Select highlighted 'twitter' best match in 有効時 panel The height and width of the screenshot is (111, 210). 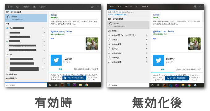(26, 18)
